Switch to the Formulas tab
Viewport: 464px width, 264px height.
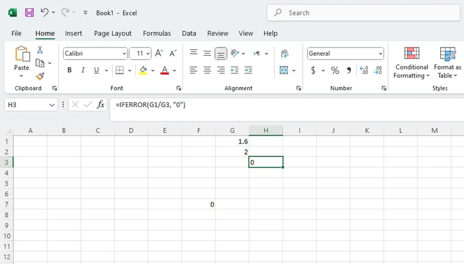157,34
